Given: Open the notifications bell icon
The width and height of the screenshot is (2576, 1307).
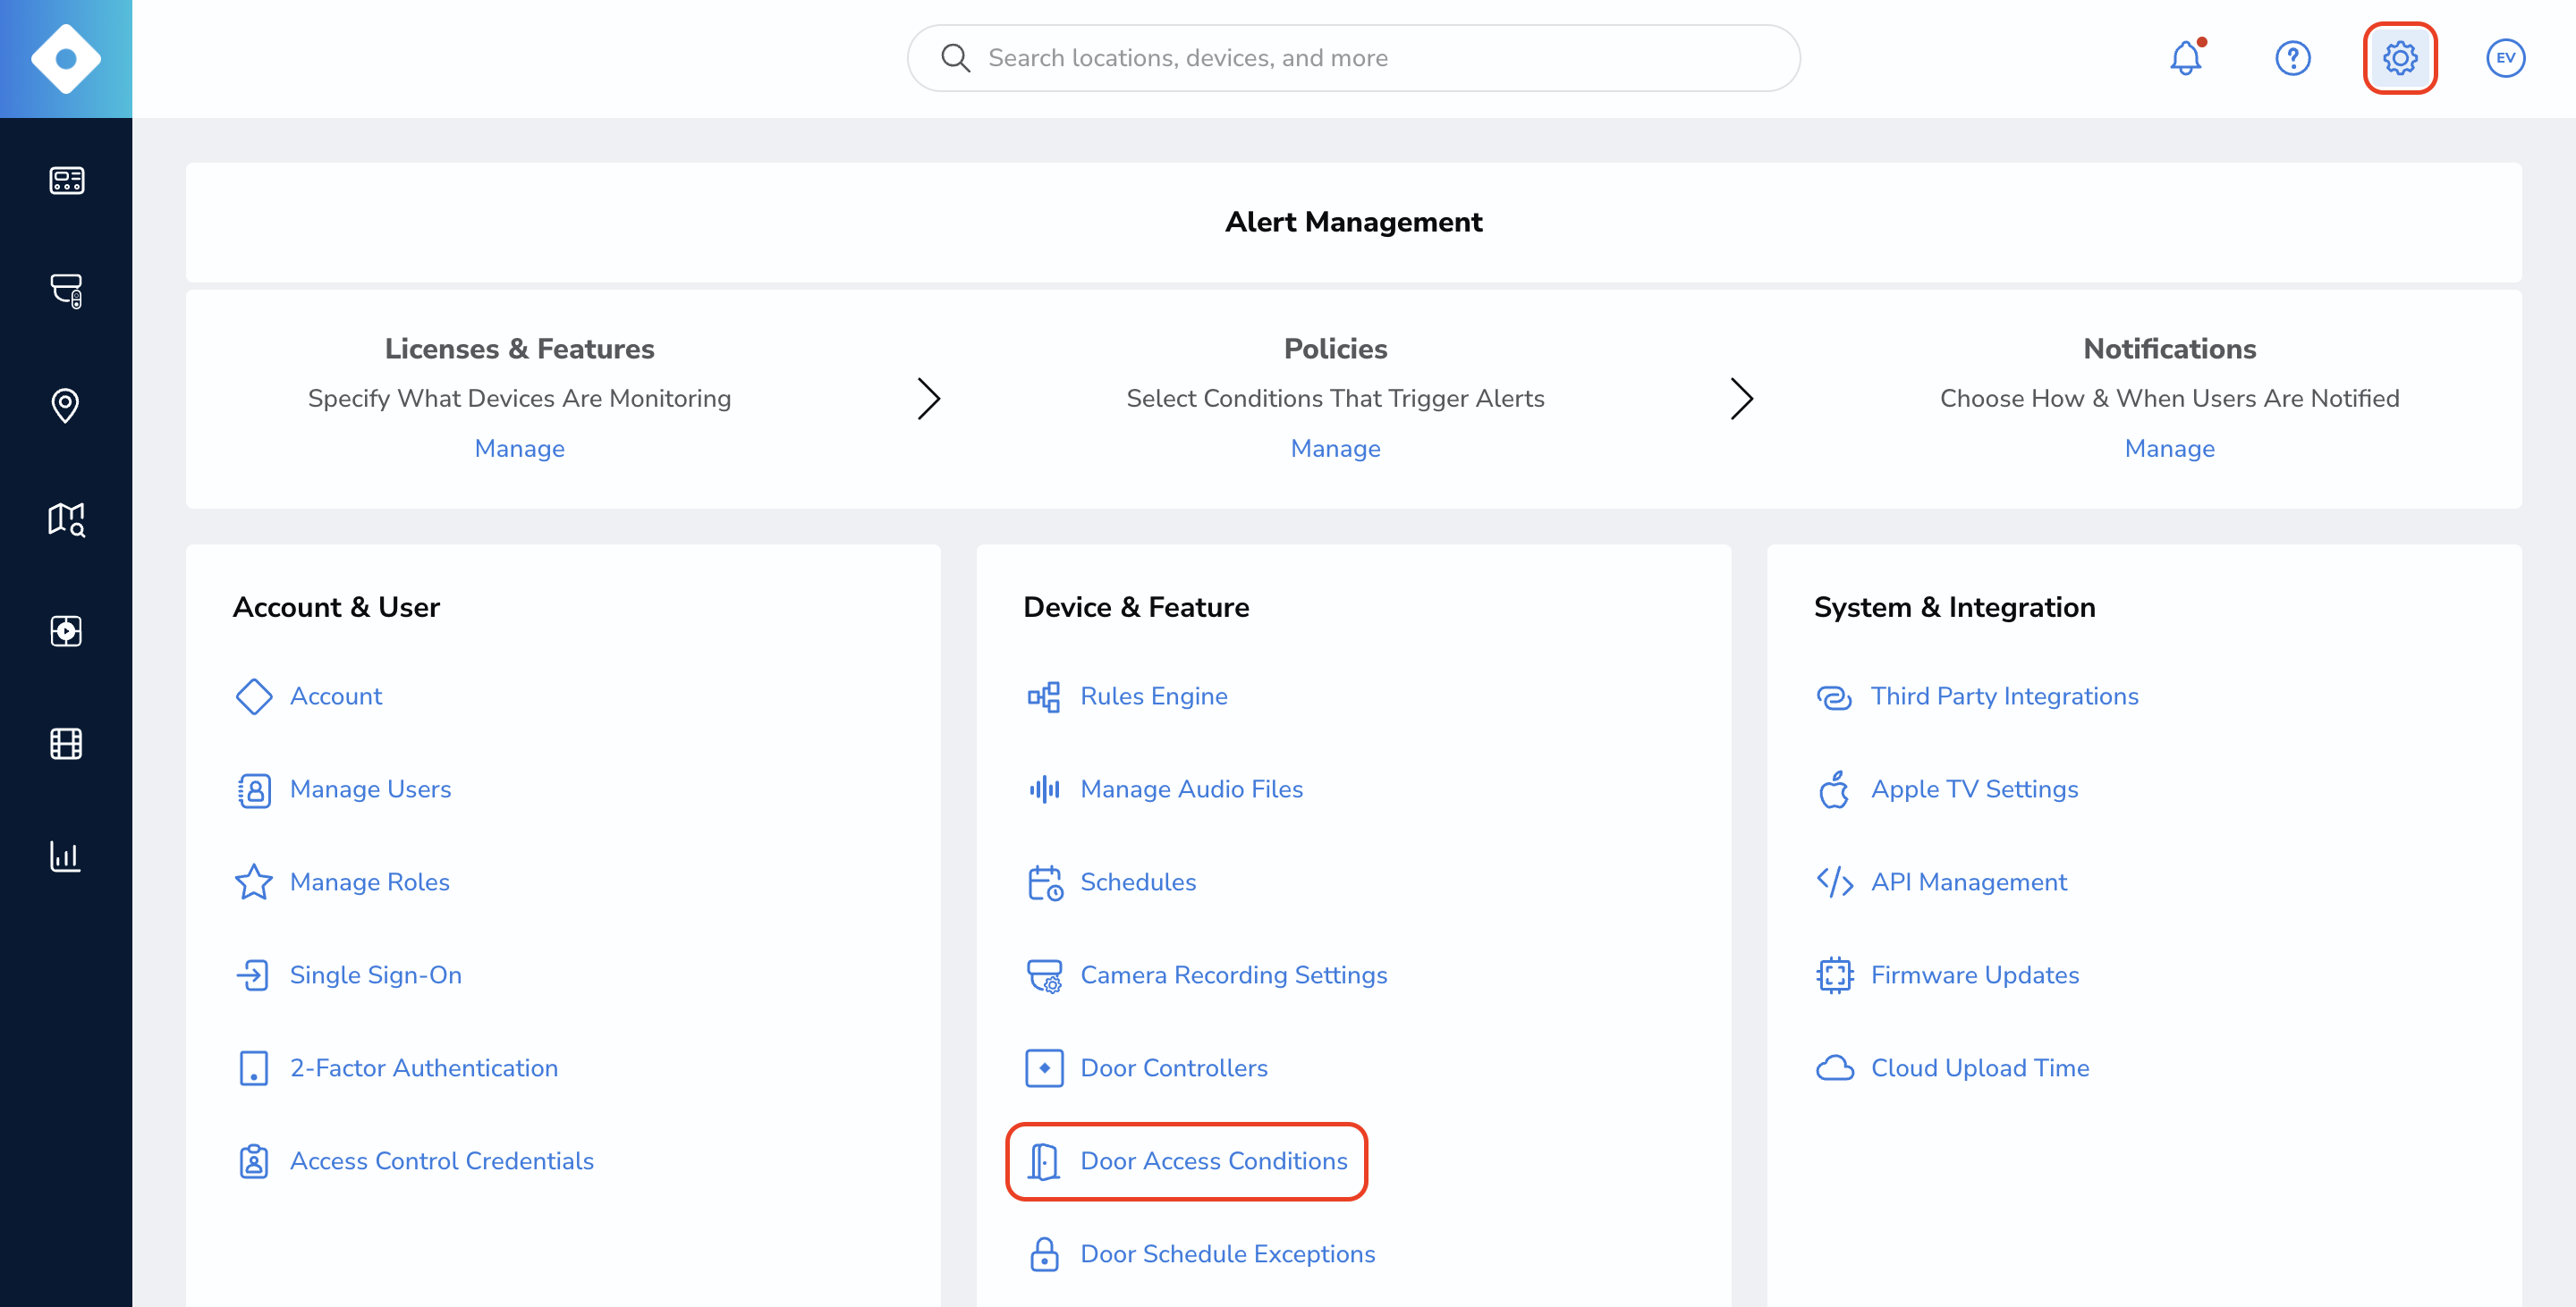Looking at the screenshot, I should pyautogui.click(x=2187, y=57).
